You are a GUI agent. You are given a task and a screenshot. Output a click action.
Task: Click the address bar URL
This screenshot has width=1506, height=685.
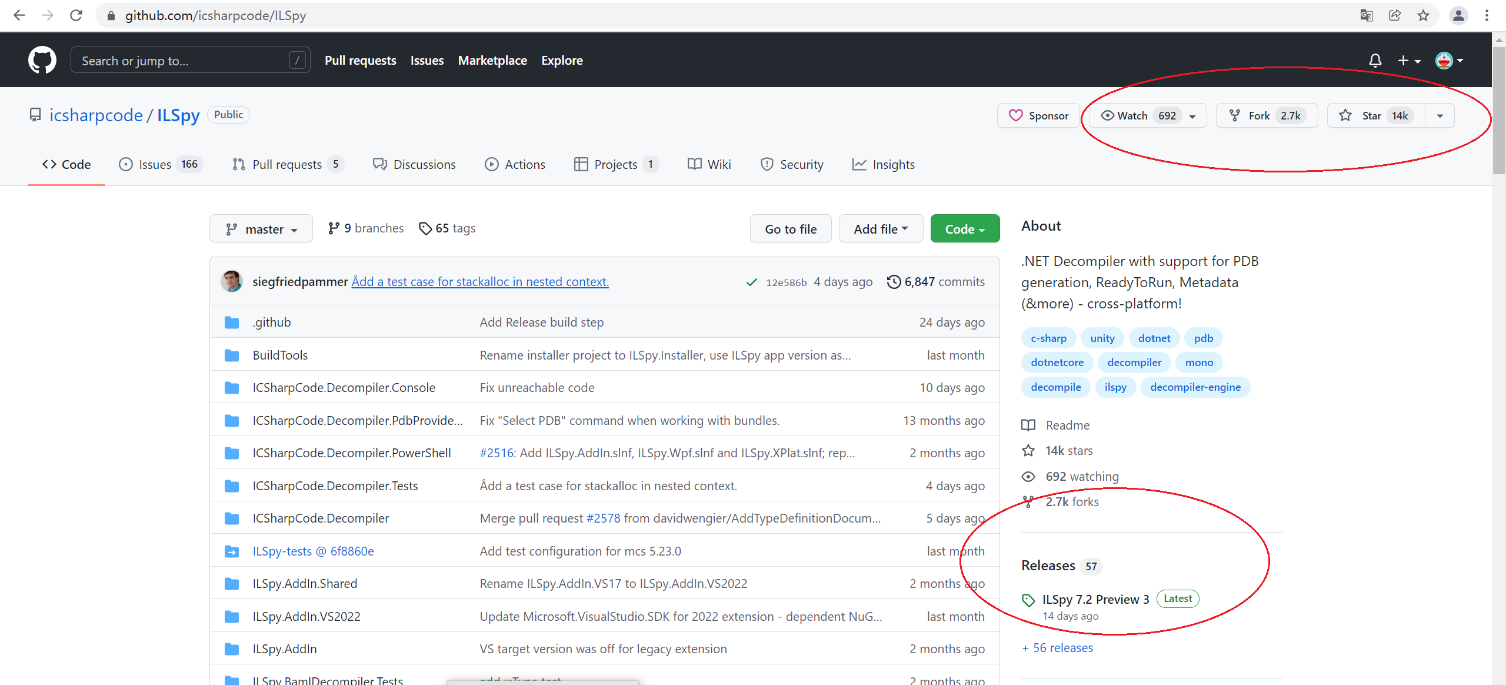[x=215, y=15]
